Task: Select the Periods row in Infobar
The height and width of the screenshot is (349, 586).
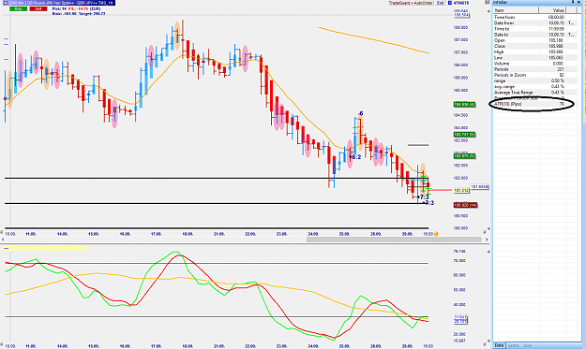Action: point(534,69)
